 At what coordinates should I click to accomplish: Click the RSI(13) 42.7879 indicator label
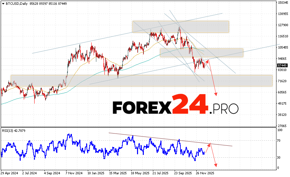click(x=13, y=131)
